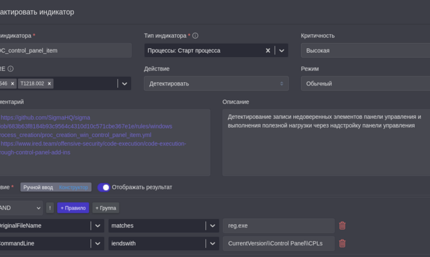Expand the Тип индикатора dropdown arrow
430x257 pixels.
pyautogui.click(x=281, y=50)
